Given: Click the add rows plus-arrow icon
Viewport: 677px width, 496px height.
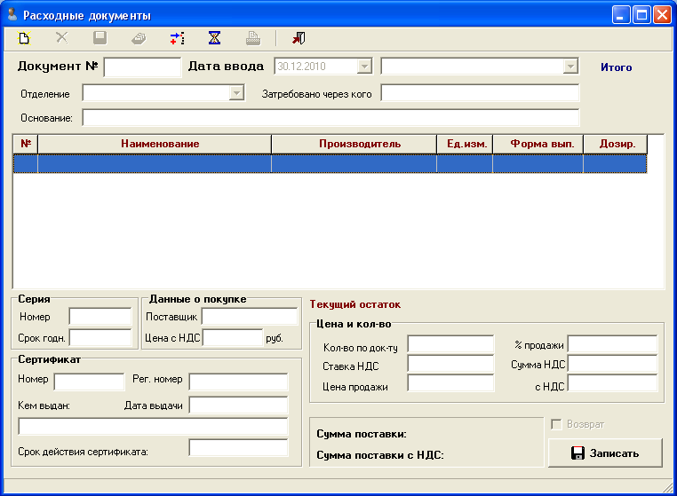Looking at the screenshot, I should 177,38.
